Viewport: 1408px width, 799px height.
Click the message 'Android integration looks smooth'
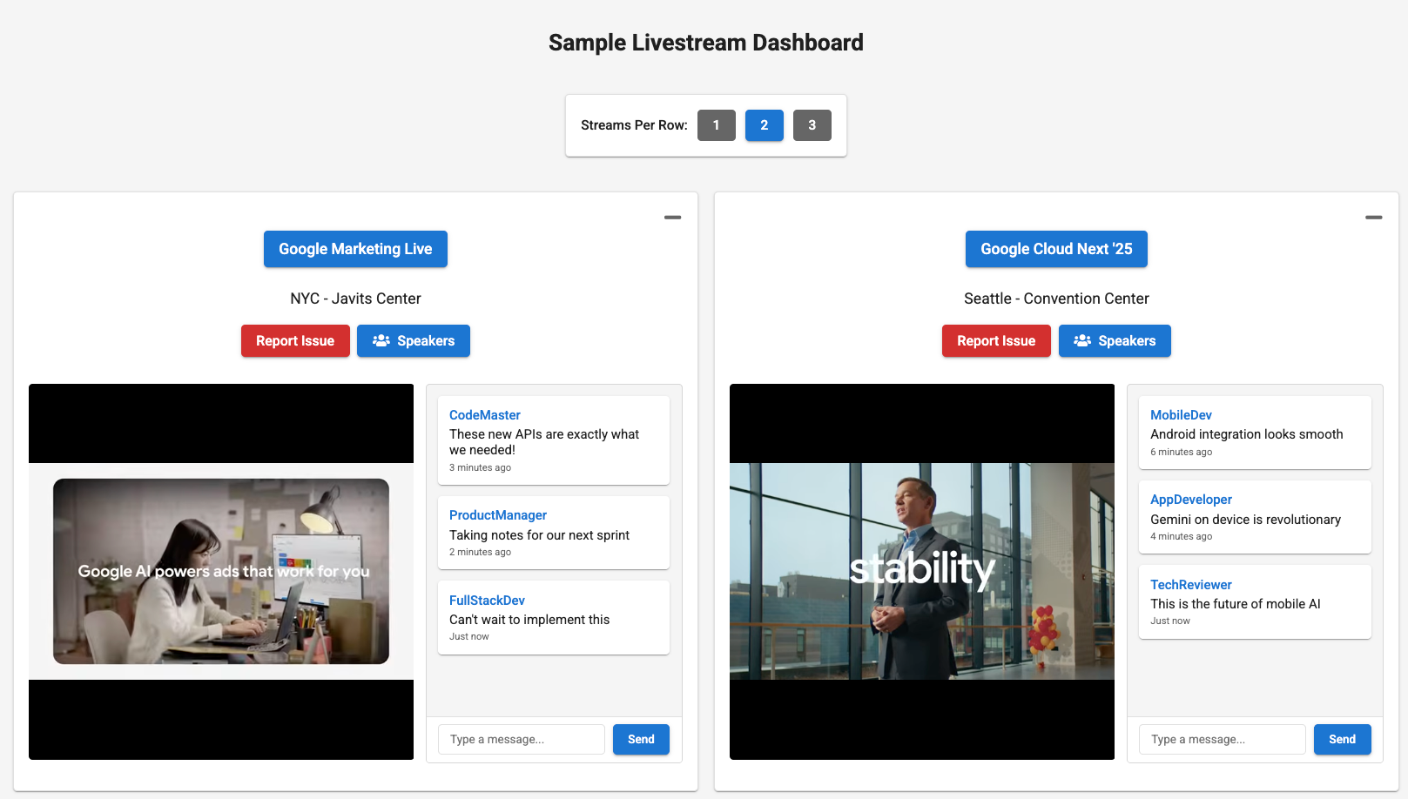[x=1246, y=434]
